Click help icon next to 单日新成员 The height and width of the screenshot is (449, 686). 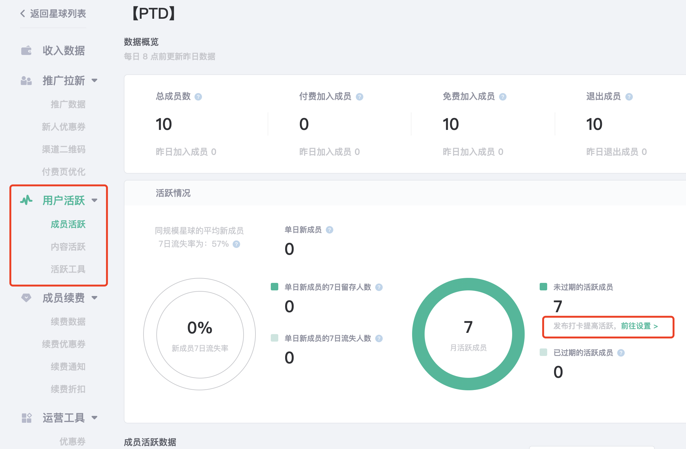[330, 230]
